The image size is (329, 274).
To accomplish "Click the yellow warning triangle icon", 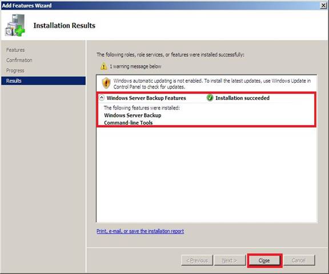I will (x=103, y=66).
